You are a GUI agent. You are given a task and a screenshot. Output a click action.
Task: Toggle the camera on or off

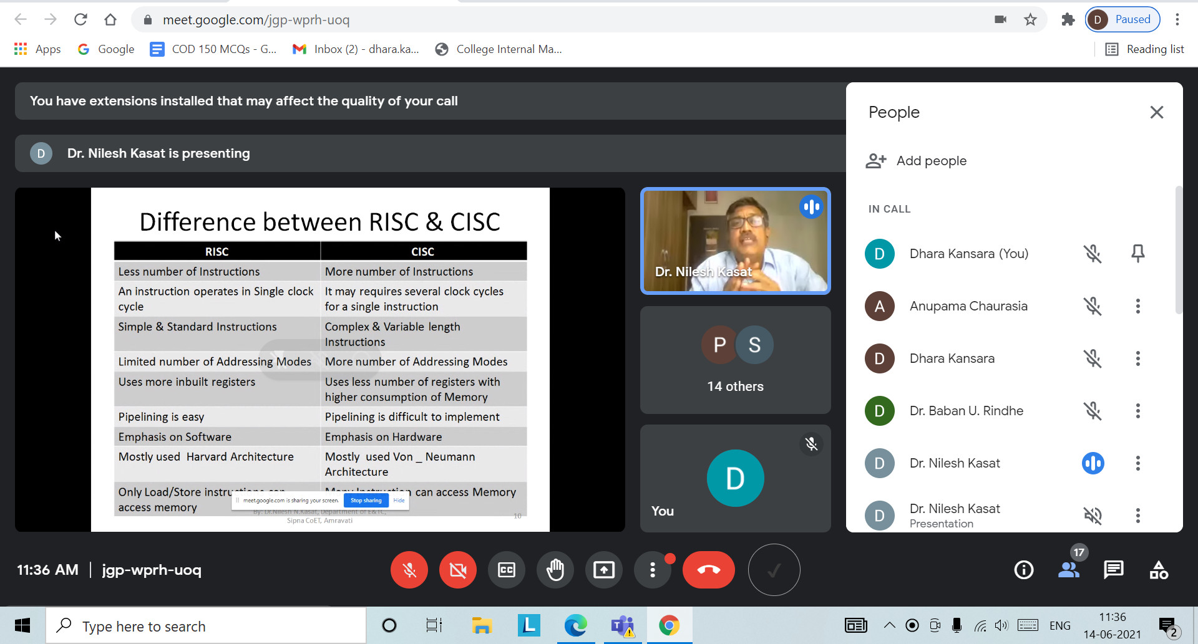(457, 570)
